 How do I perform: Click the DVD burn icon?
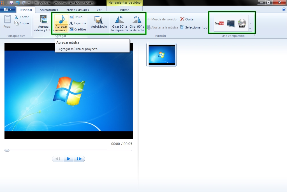tap(242, 23)
